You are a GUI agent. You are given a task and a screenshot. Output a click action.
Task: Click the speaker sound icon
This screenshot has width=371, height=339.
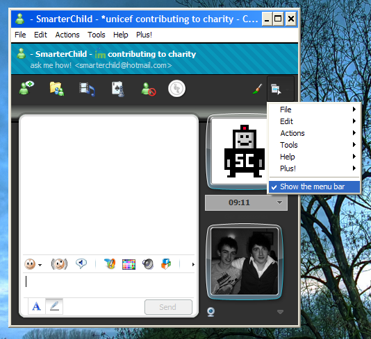pos(148,264)
